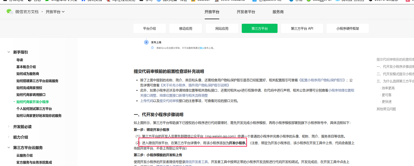Select the 小程序硬件框架 category button
Screen dimensions: 414x166
348,28
